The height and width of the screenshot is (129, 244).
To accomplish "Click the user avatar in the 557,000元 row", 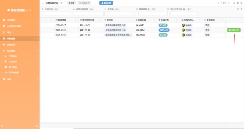I will [x=183, y=30].
